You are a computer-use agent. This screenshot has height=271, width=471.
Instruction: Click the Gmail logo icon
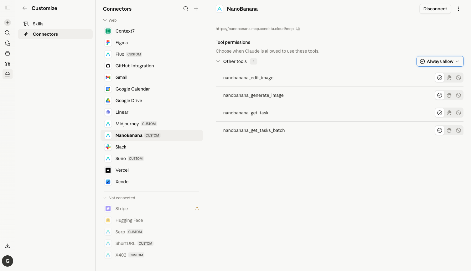pyautogui.click(x=108, y=77)
